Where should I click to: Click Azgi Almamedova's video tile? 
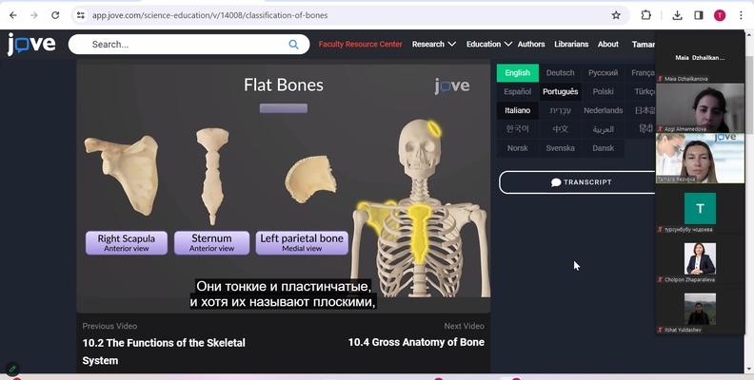pos(700,108)
